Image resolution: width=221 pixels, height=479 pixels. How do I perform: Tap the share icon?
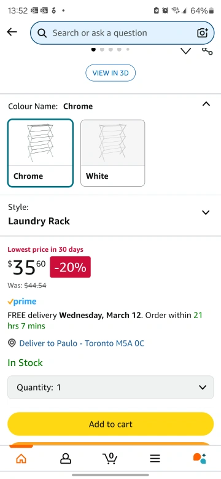click(207, 52)
